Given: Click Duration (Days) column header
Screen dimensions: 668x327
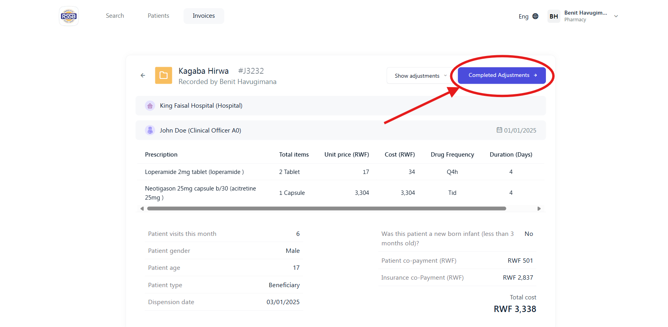Looking at the screenshot, I should (511, 155).
